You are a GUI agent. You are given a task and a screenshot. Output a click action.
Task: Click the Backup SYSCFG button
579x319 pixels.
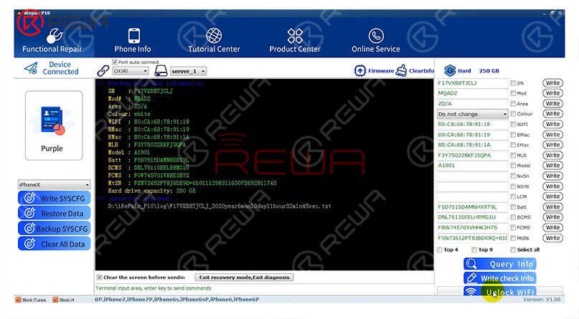click(x=55, y=229)
